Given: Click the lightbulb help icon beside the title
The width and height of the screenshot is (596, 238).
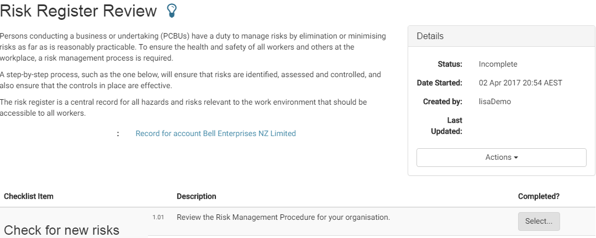Looking at the screenshot, I should point(172,10).
